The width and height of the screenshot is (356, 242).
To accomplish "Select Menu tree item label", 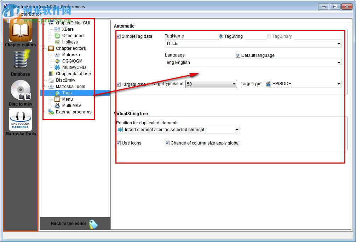I will pos(68,99).
